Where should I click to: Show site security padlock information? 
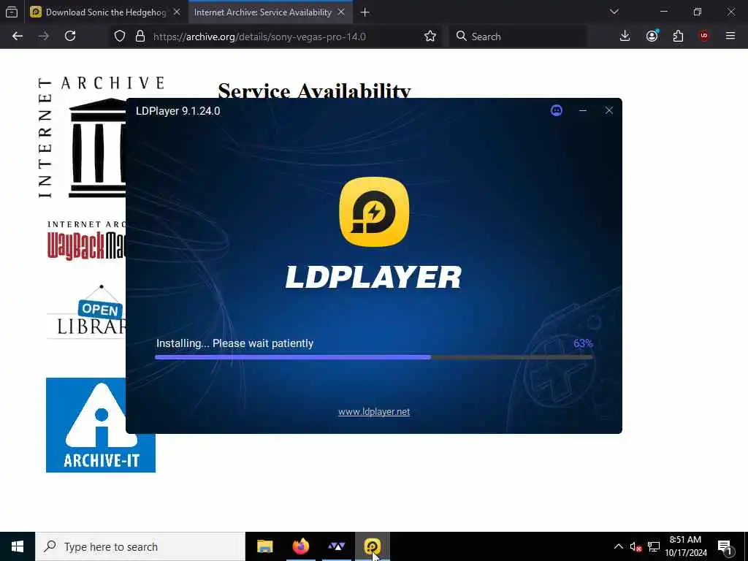tap(140, 37)
